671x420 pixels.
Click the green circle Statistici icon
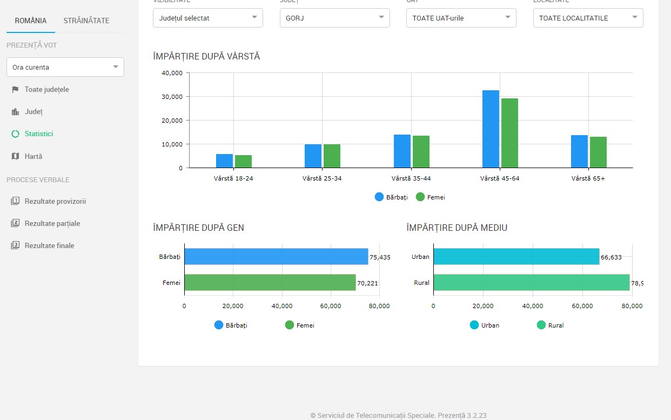pyautogui.click(x=15, y=134)
